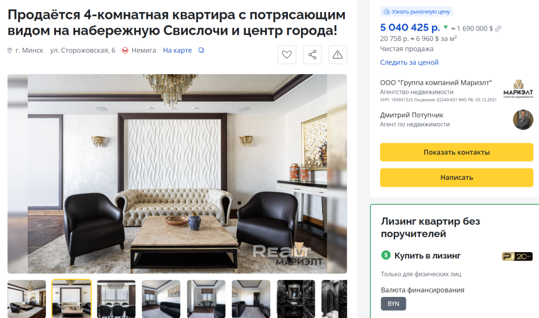Share the apartment listing
539x318 pixels.
point(312,54)
